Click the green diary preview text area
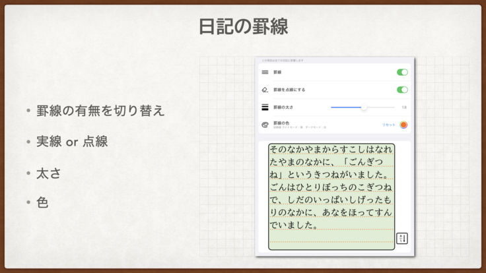Screen dimensions: 486x273 pos(331,195)
